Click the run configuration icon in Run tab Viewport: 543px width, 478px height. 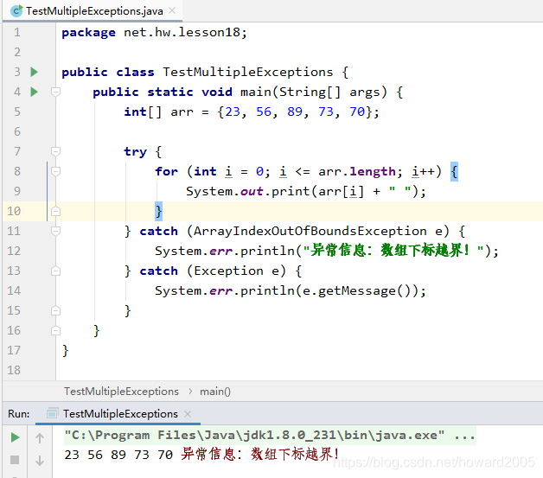[x=52, y=413]
